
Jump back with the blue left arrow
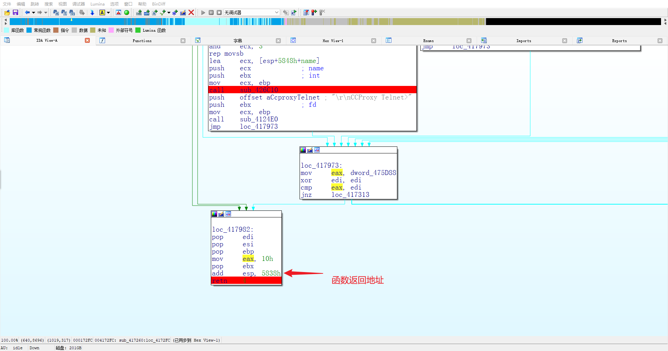pos(27,13)
